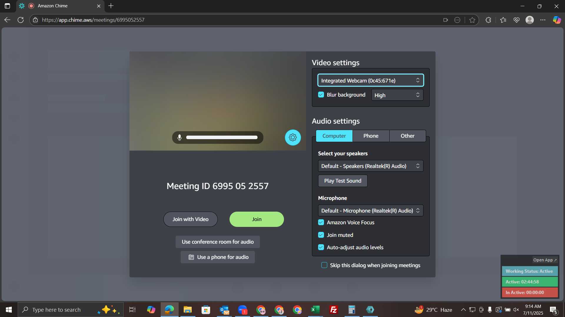
Task: Click Open App in the tracker widget
Action: [x=545, y=260]
